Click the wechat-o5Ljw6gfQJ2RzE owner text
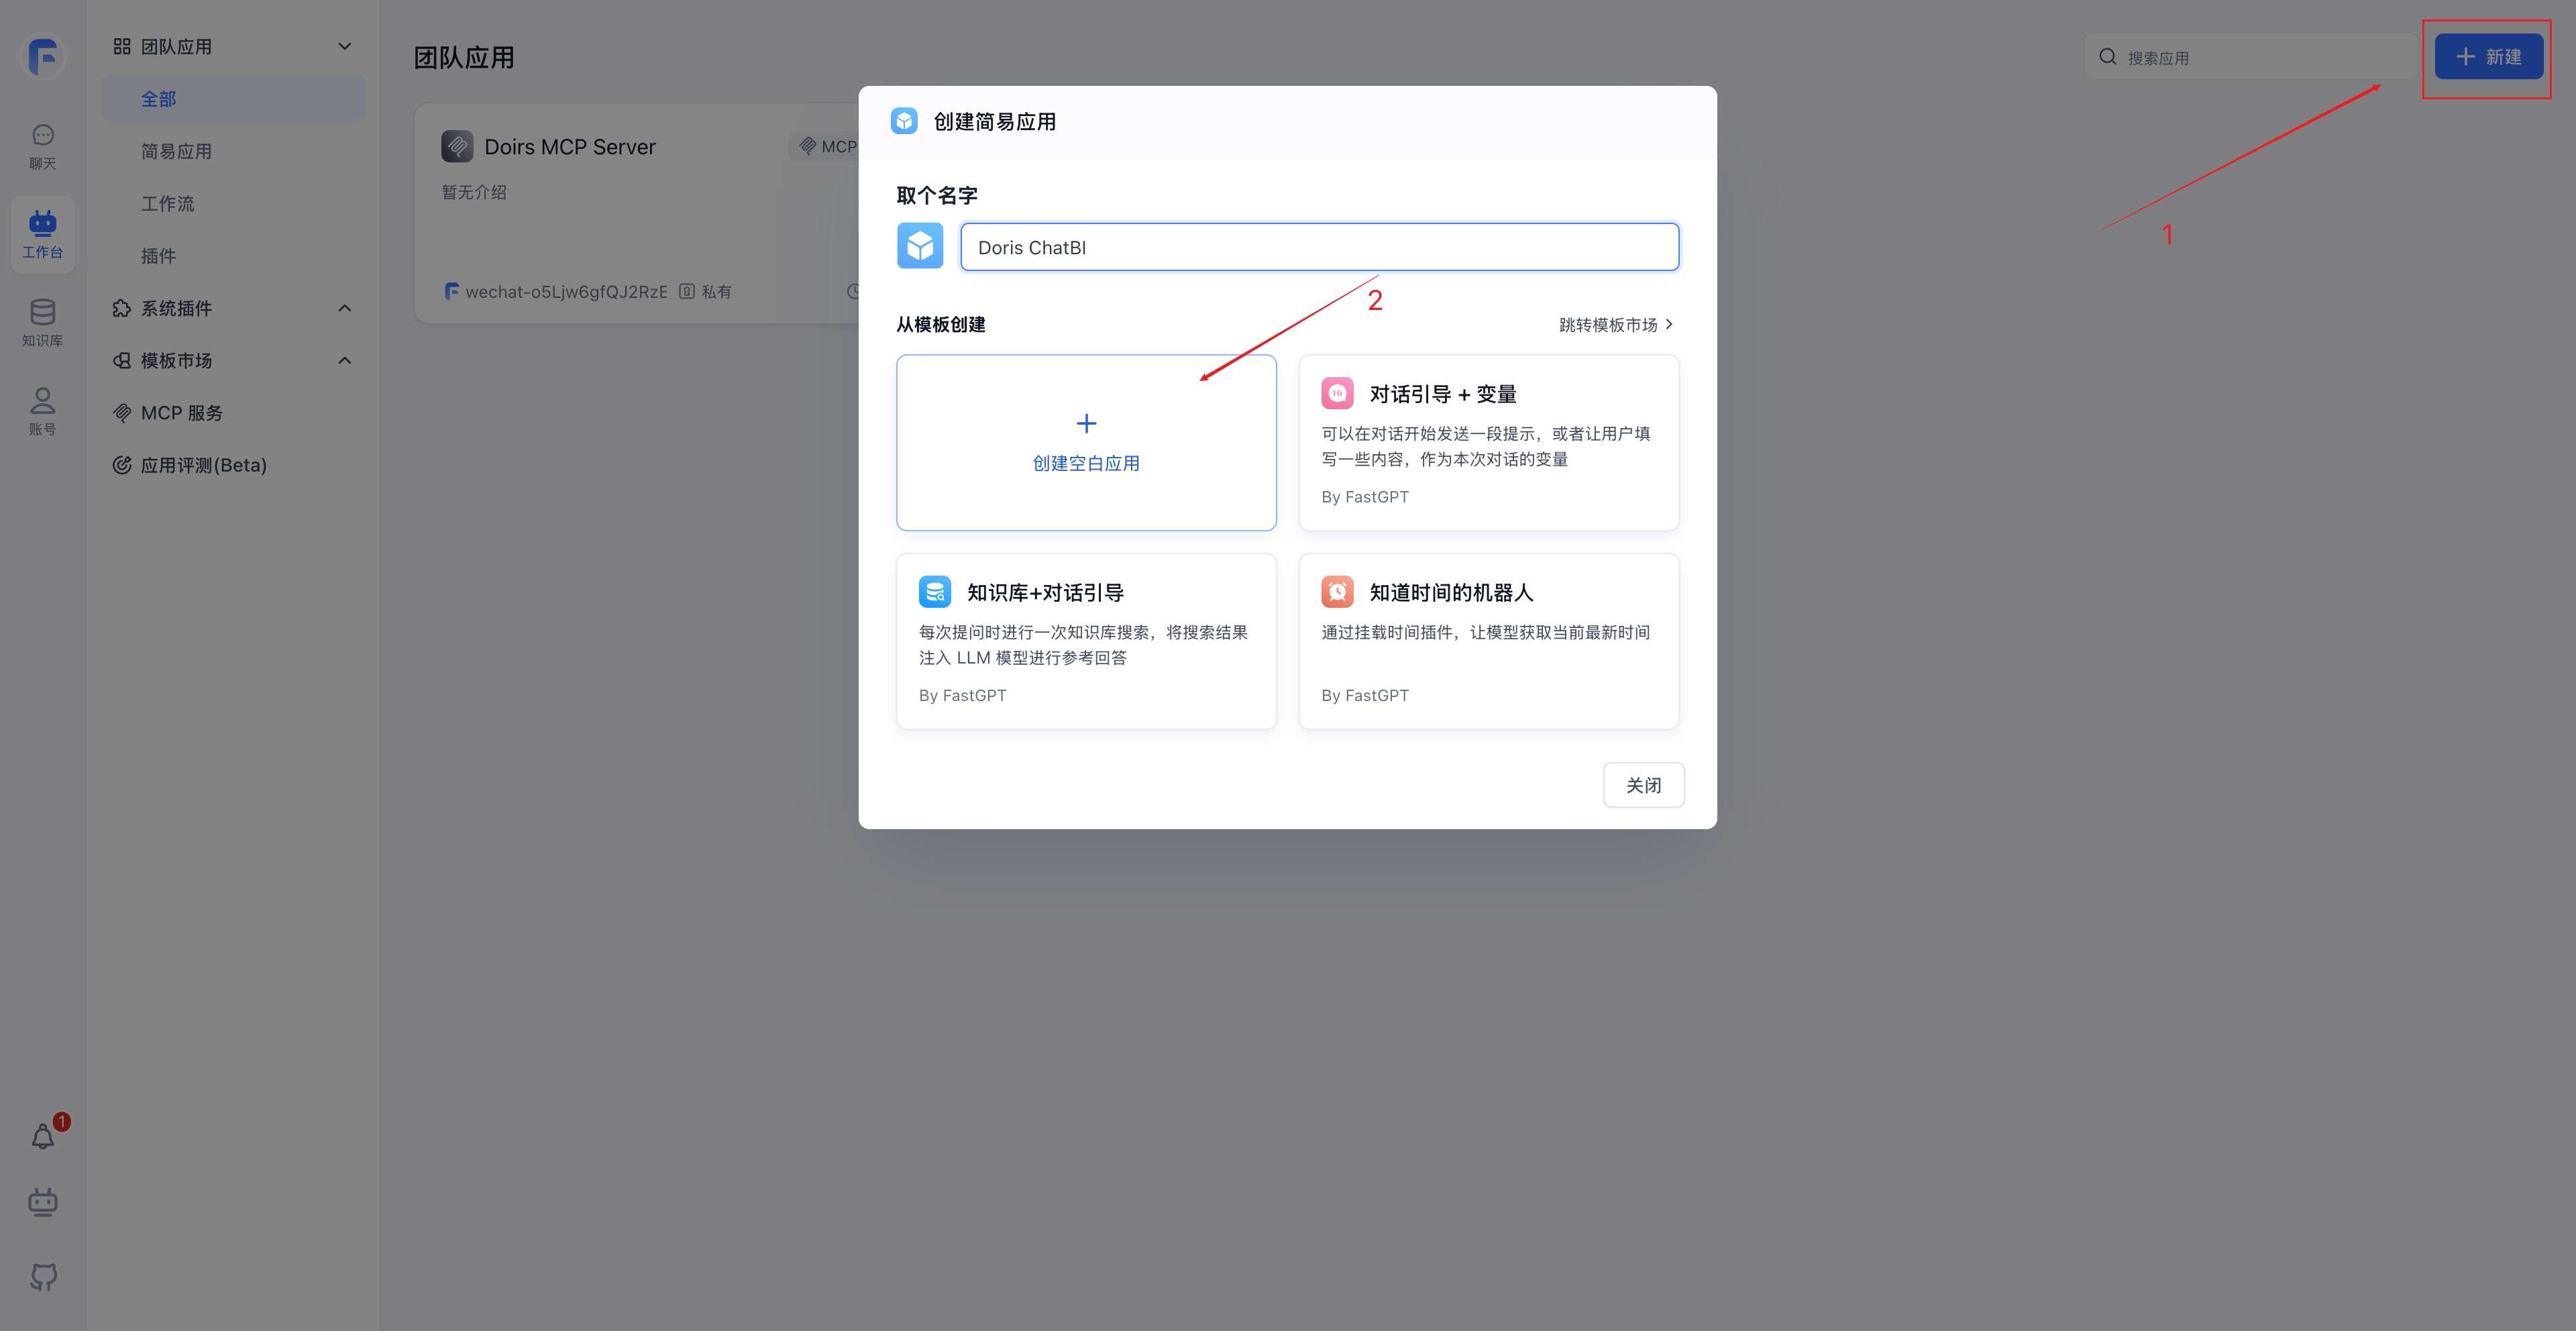This screenshot has height=1331, width=2576. click(x=566, y=291)
